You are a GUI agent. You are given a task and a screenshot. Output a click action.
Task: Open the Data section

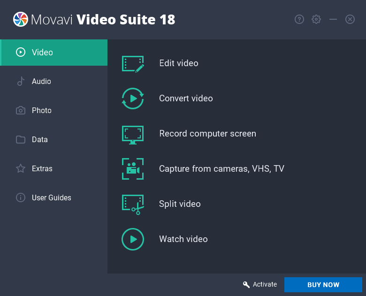coord(53,140)
